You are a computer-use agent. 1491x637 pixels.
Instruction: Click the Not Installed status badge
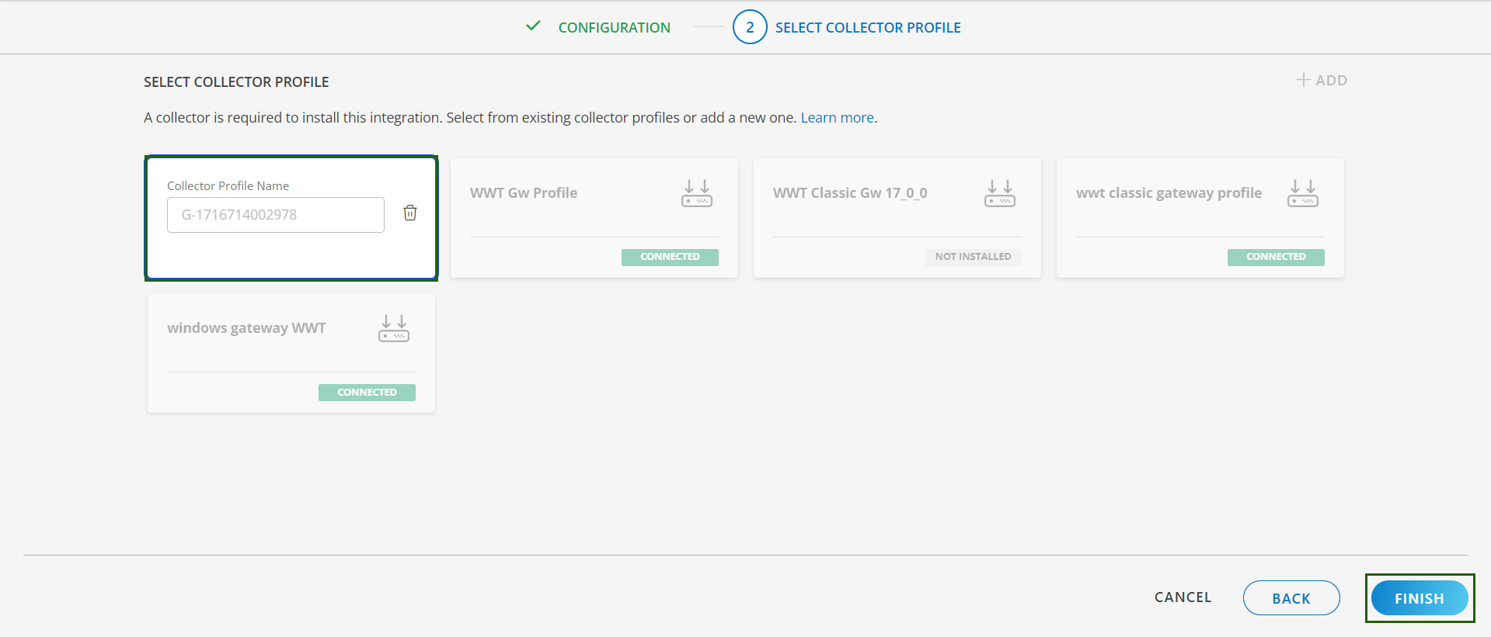click(972, 257)
